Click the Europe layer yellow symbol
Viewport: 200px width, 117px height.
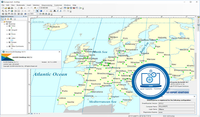tap(12, 44)
